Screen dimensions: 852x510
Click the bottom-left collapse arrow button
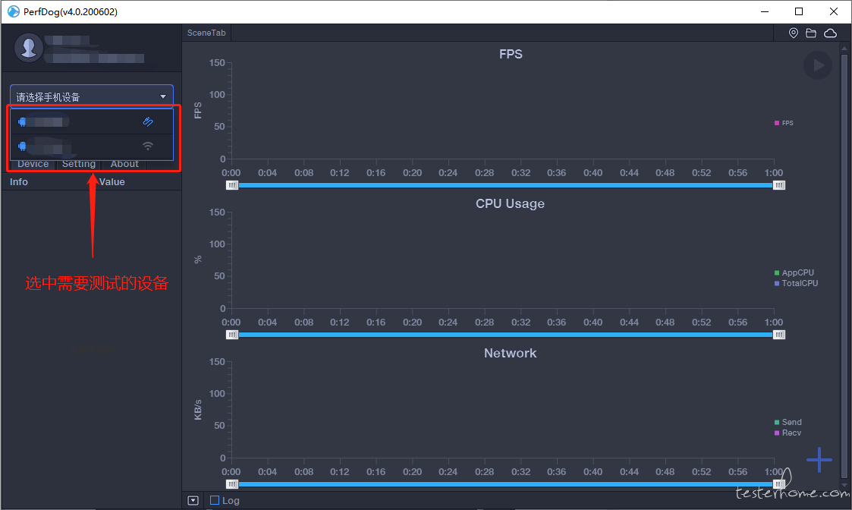pos(193,500)
